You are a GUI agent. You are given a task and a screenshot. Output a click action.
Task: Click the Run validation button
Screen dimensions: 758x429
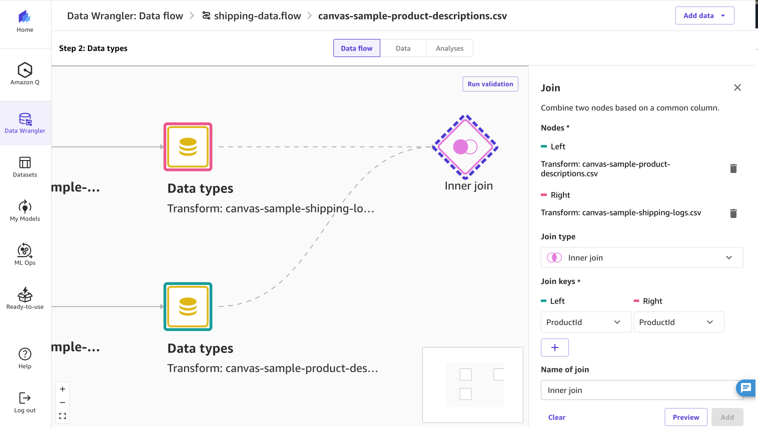(490, 83)
